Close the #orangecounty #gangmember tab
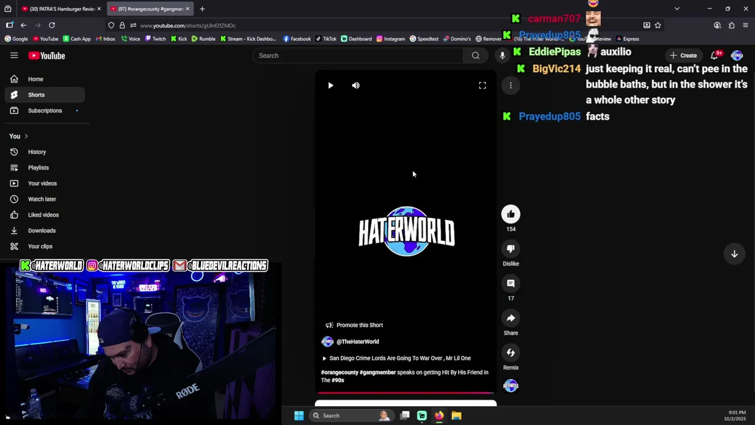755x425 pixels. click(x=188, y=9)
